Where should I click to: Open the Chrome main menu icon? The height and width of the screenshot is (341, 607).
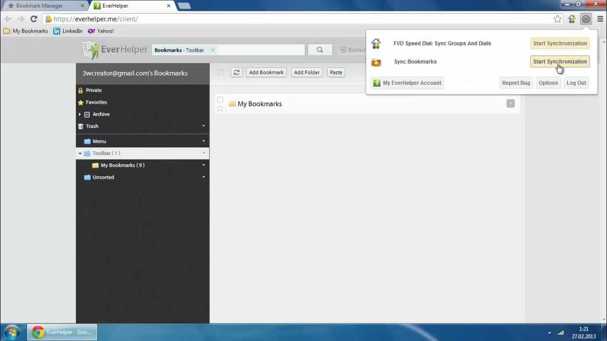coord(600,19)
